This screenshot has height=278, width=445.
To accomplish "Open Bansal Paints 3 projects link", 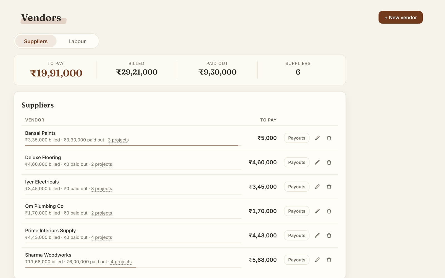I will click(118, 140).
